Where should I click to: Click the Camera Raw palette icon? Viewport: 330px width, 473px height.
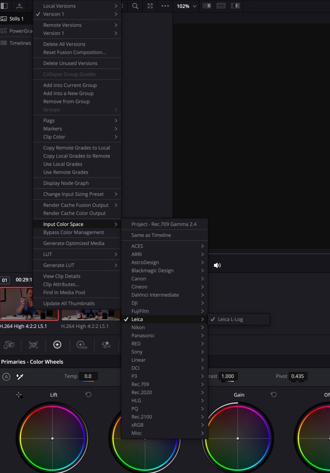tap(9, 345)
